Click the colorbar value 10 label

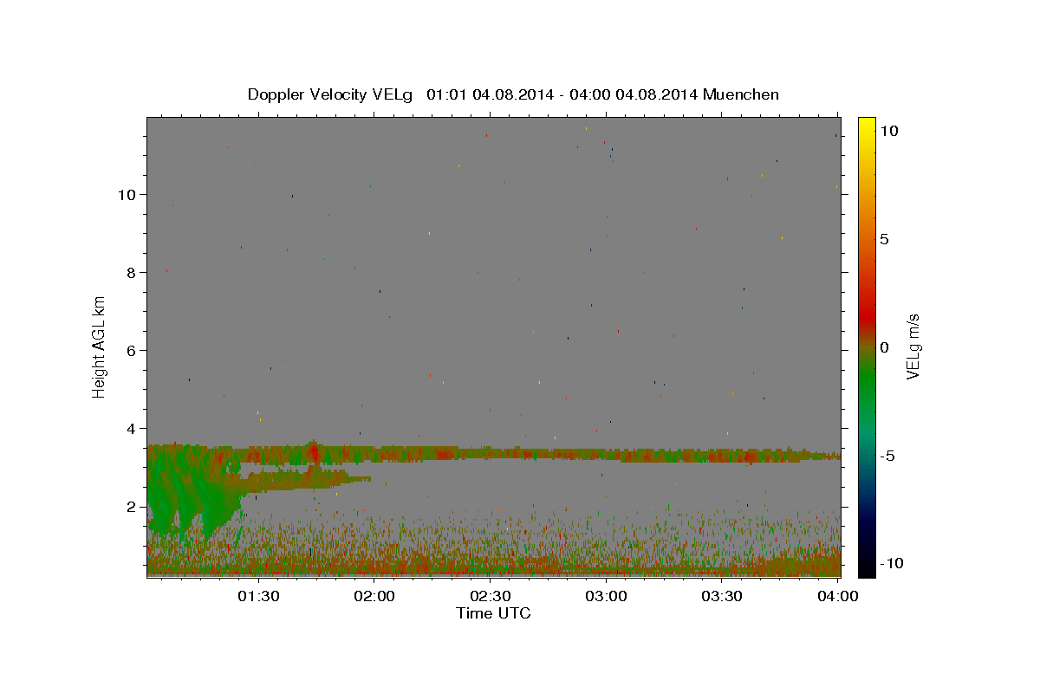(888, 131)
